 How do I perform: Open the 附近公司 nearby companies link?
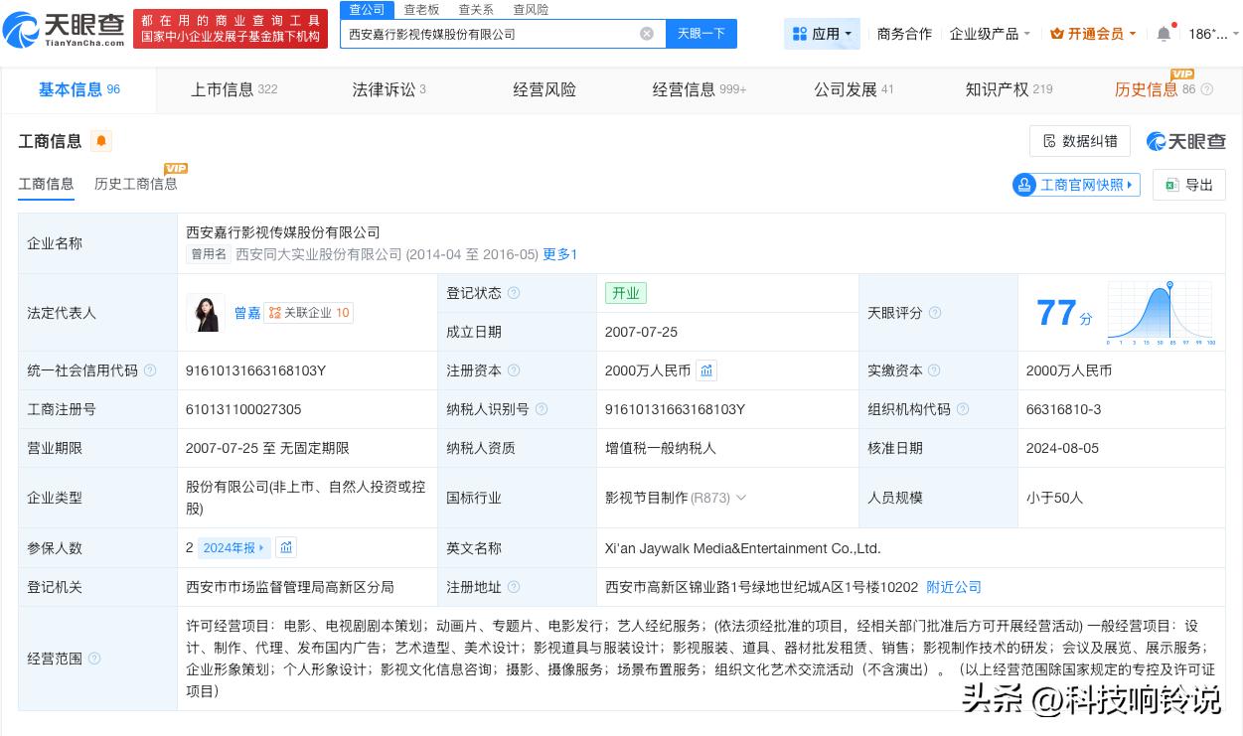(953, 587)
